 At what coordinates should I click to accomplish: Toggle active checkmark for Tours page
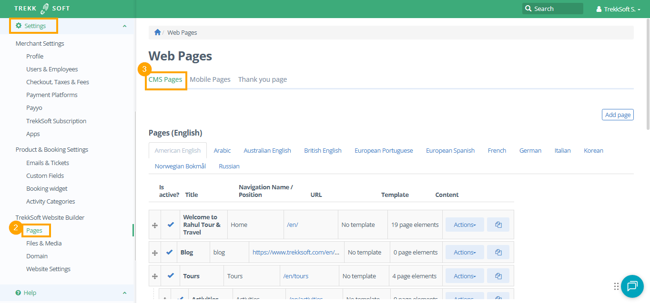click(x=171, y=276)
